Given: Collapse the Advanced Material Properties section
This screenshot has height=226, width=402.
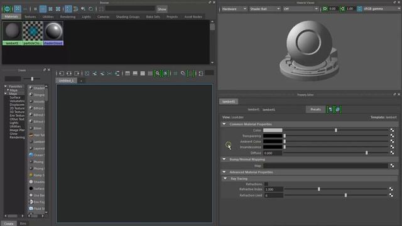Looking at the screenshot, I should 224,172.
